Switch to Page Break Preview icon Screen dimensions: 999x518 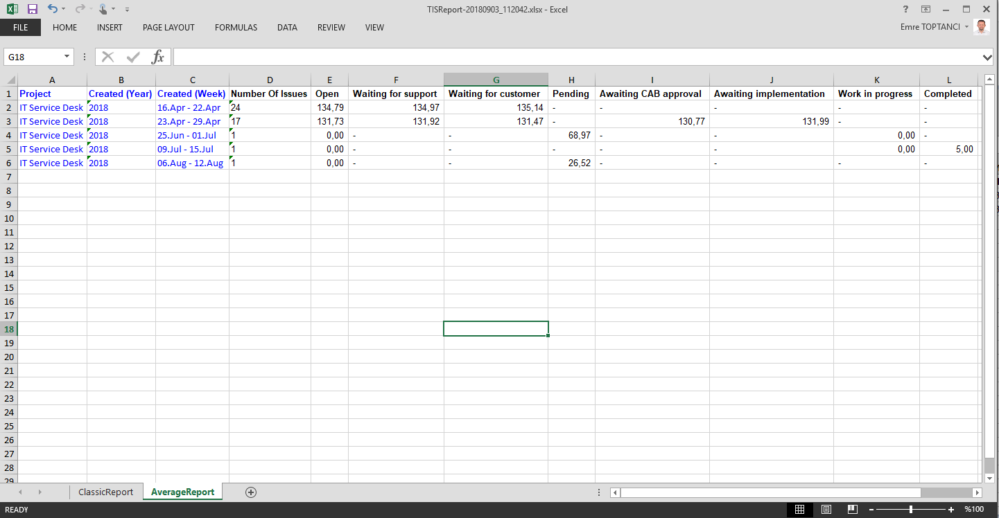852,510
